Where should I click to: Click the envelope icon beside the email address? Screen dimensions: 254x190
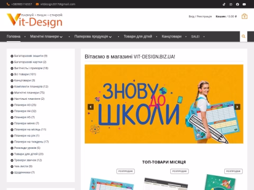point(37,4)
